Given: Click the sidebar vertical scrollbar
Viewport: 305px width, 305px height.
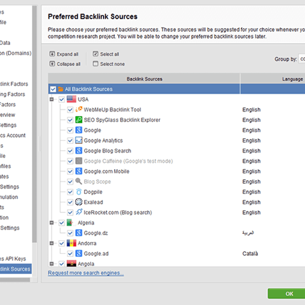Looking at the screenshot, I should [x=34, y=124].
